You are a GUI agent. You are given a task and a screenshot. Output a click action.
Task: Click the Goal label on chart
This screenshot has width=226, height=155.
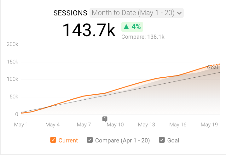212,68
